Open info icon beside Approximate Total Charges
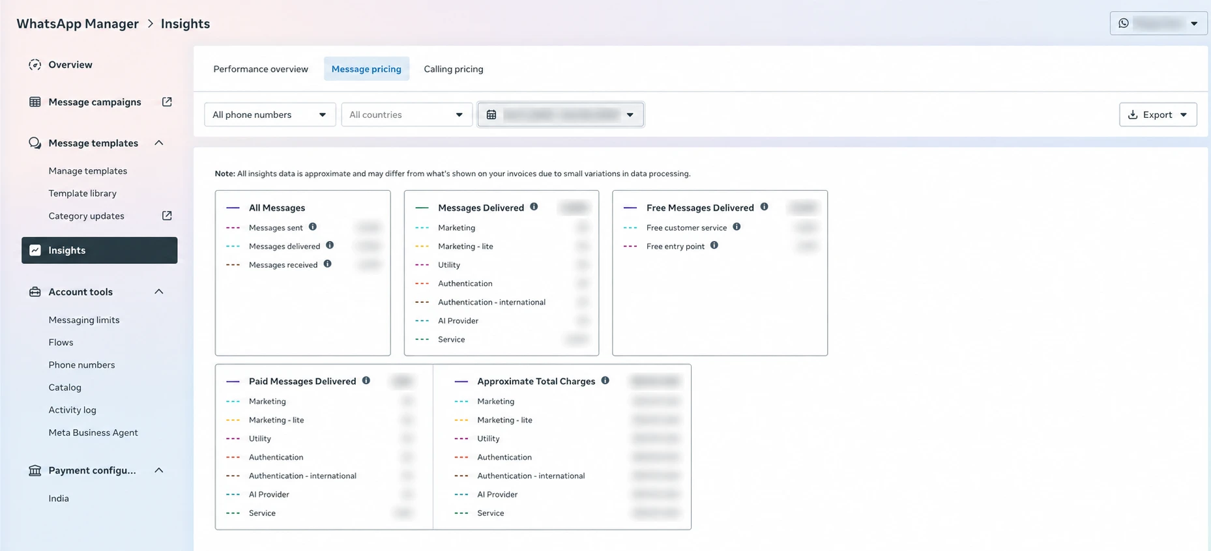 [605, 380]
